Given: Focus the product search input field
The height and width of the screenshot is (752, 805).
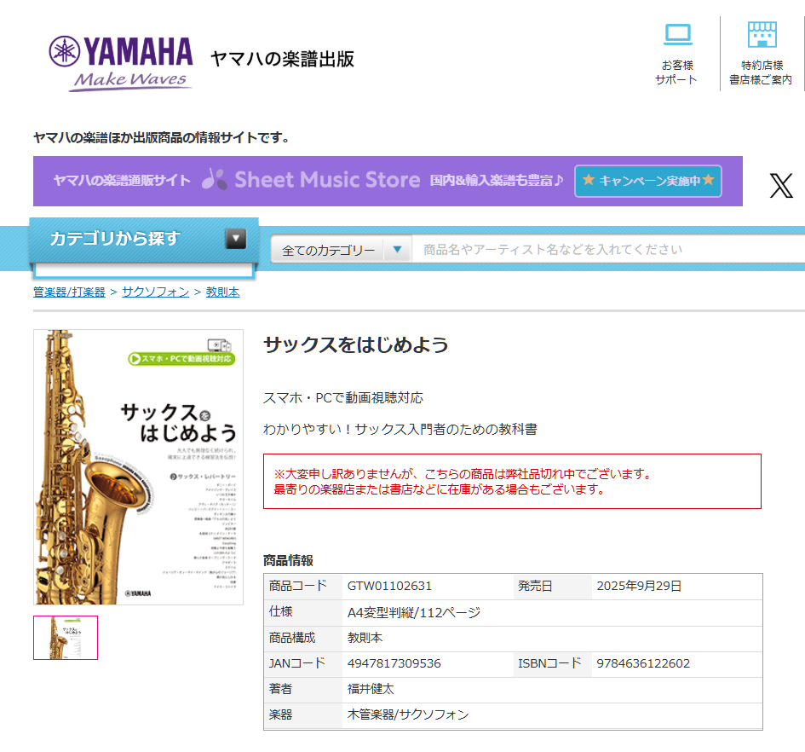Looking at the screenshot, I should 608,250.
